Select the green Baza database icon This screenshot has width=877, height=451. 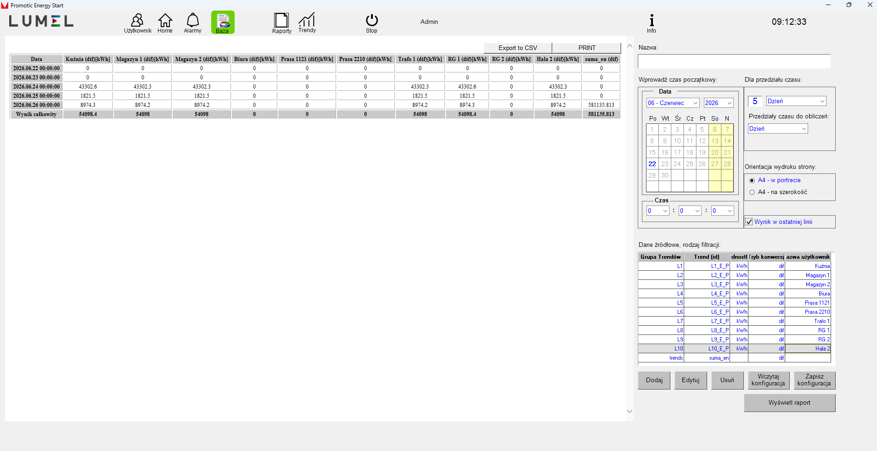coord(223,22)
